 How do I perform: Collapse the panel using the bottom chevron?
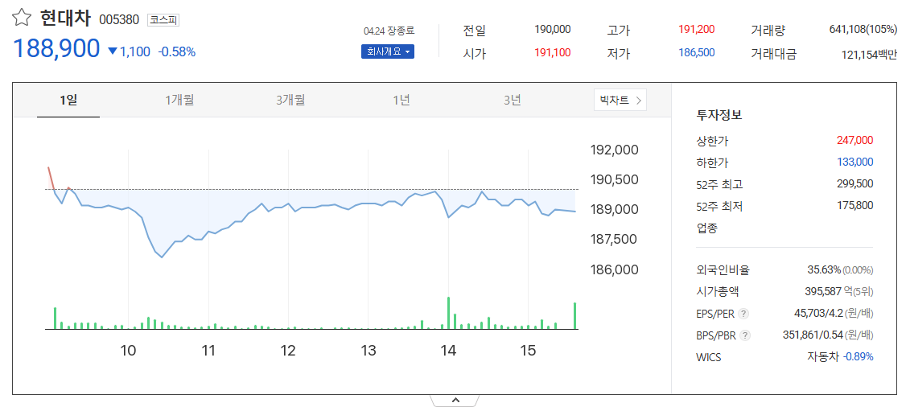tap(455, 400)
